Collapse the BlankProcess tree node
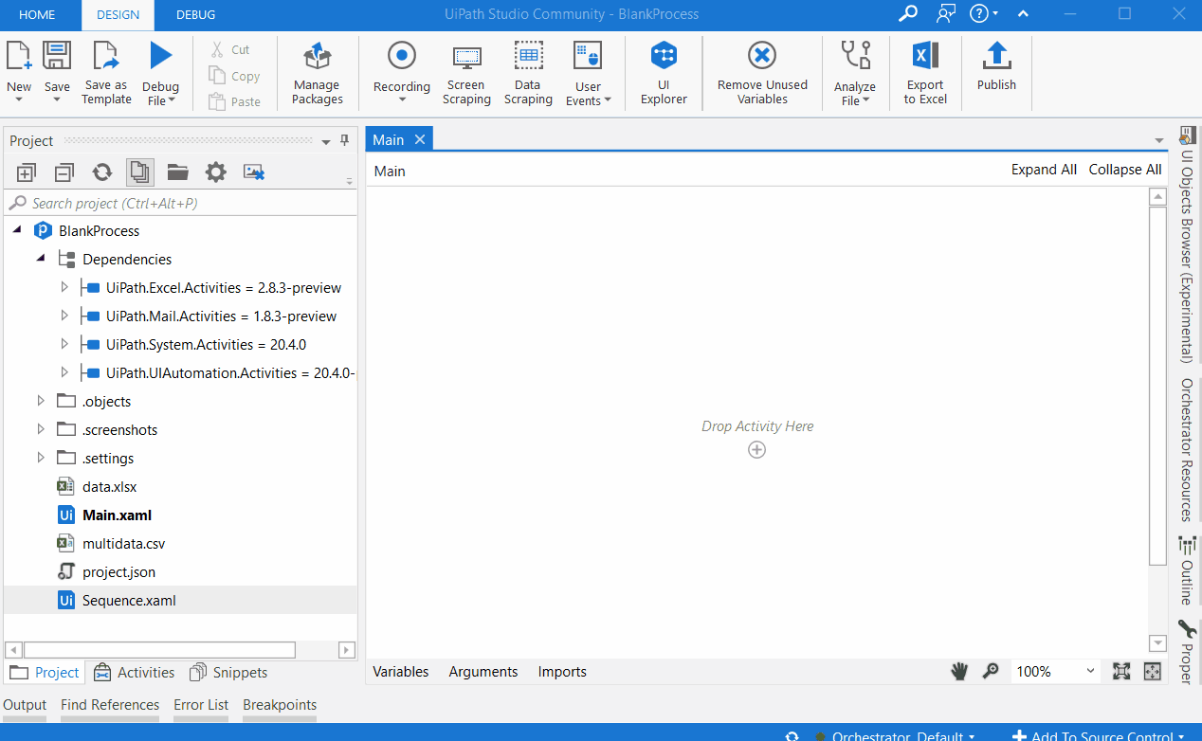The image size is (1202, 741). (x=17, y=230)
